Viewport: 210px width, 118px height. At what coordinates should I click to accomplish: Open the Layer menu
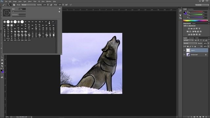point(20,1)
